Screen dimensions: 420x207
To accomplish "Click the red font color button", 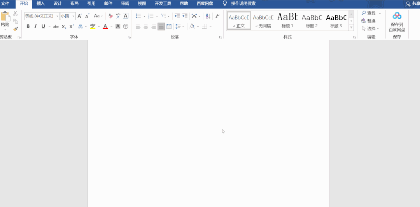I will 105,26.
